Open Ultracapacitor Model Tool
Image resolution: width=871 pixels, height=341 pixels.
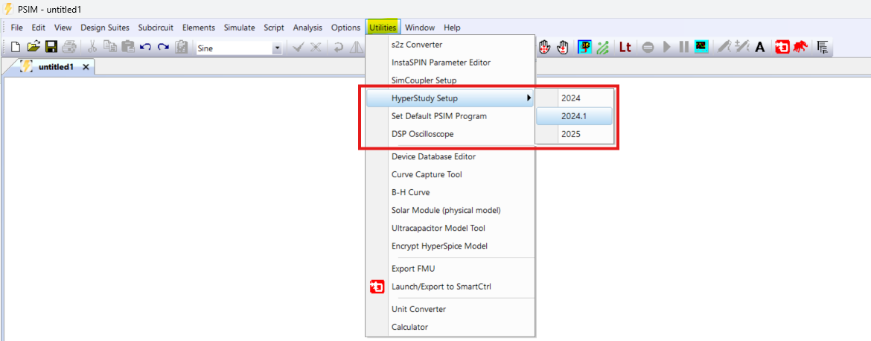tap(450, 228)
